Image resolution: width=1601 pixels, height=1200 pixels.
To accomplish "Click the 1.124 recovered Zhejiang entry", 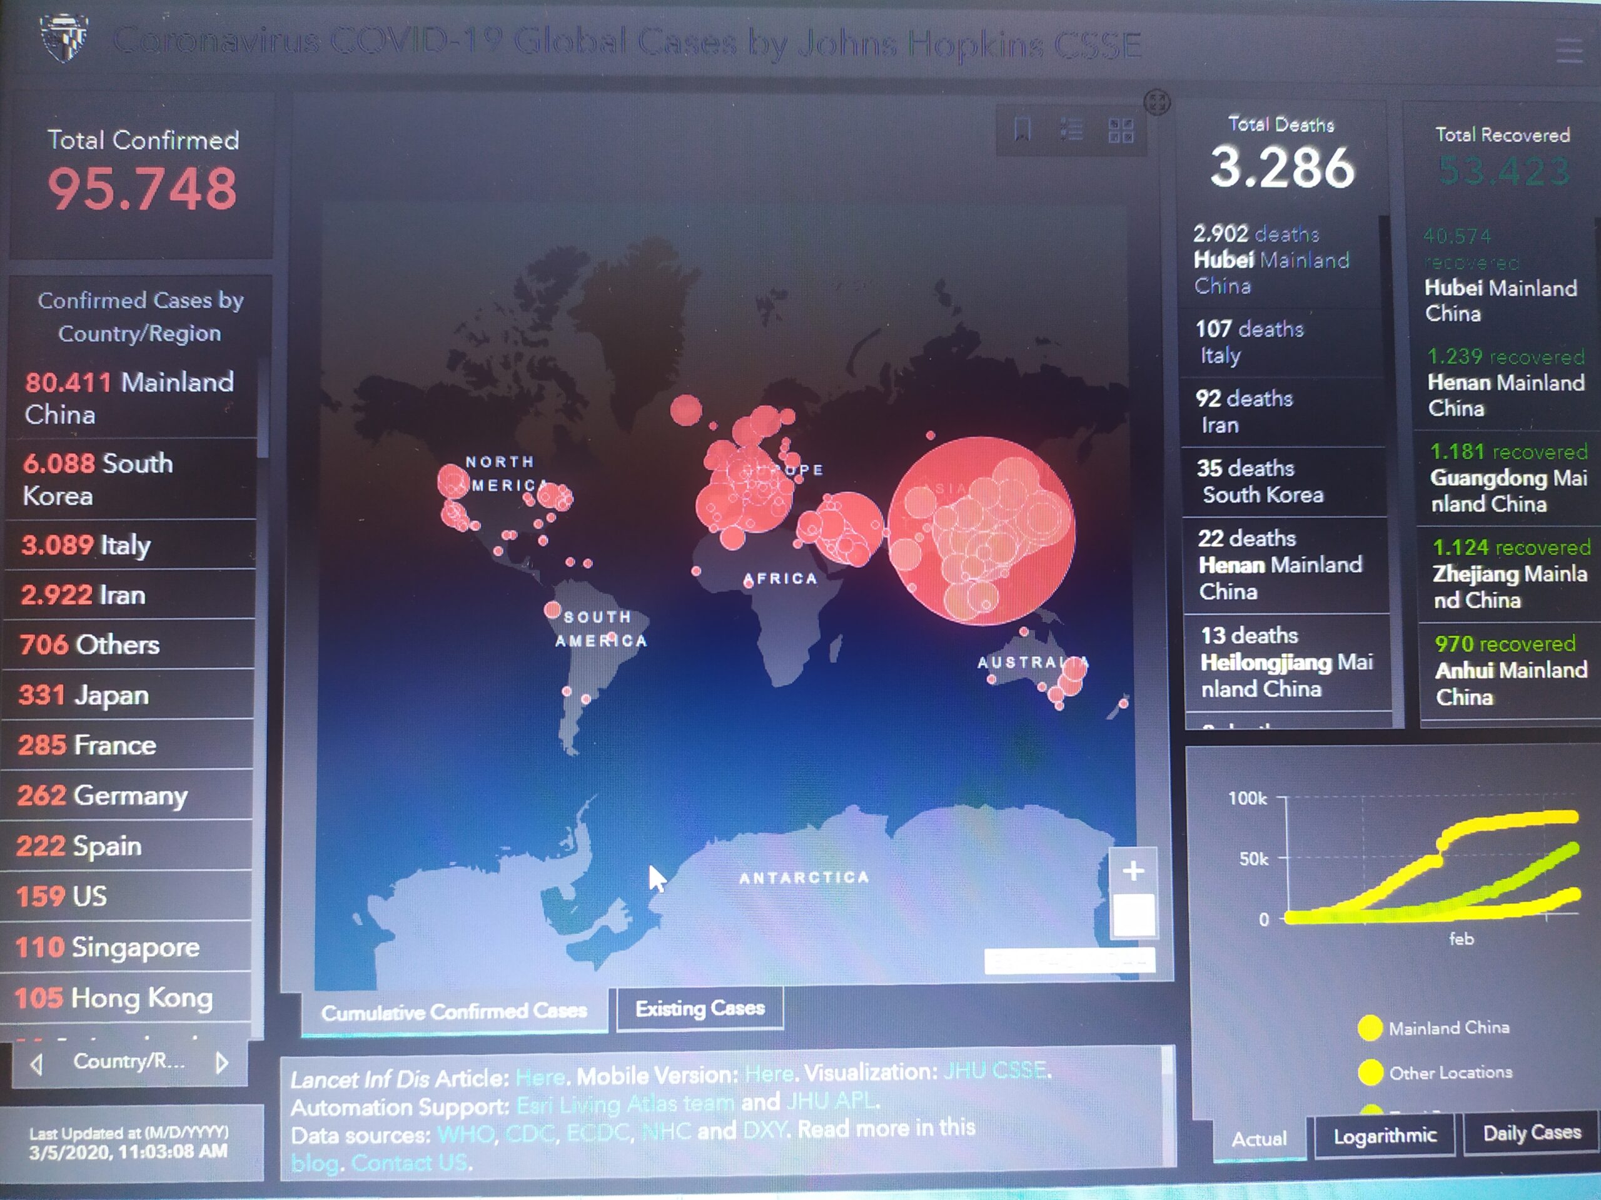I will pos(1510,574).
